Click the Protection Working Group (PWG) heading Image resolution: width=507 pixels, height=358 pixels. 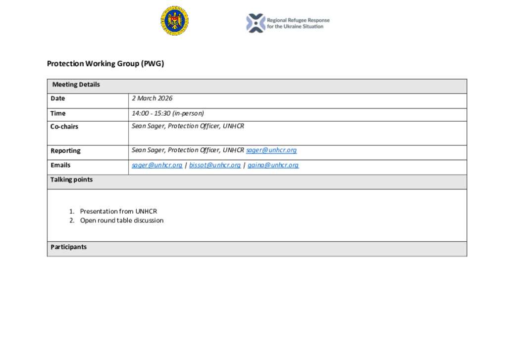105,63
